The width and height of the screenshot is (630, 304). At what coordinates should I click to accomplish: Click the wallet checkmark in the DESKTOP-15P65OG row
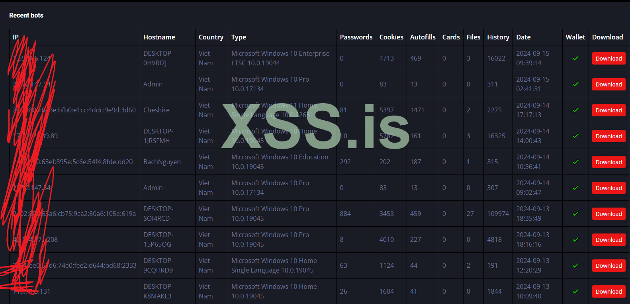(x=575, y=239)
